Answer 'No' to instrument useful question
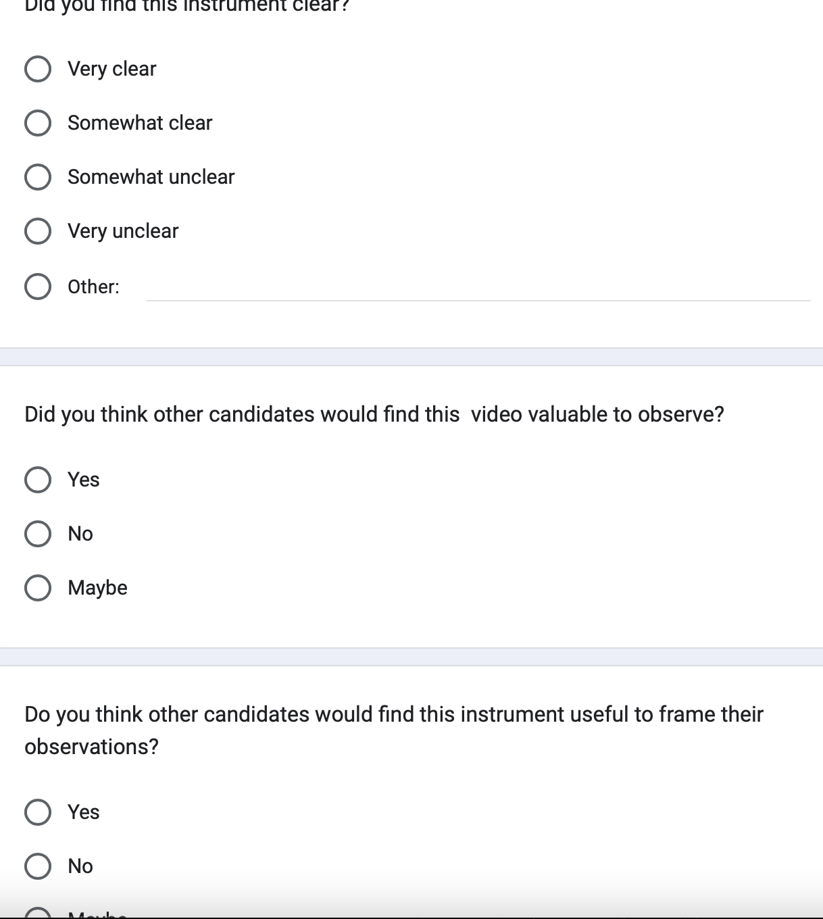823x919 pixels. (38, 866)
